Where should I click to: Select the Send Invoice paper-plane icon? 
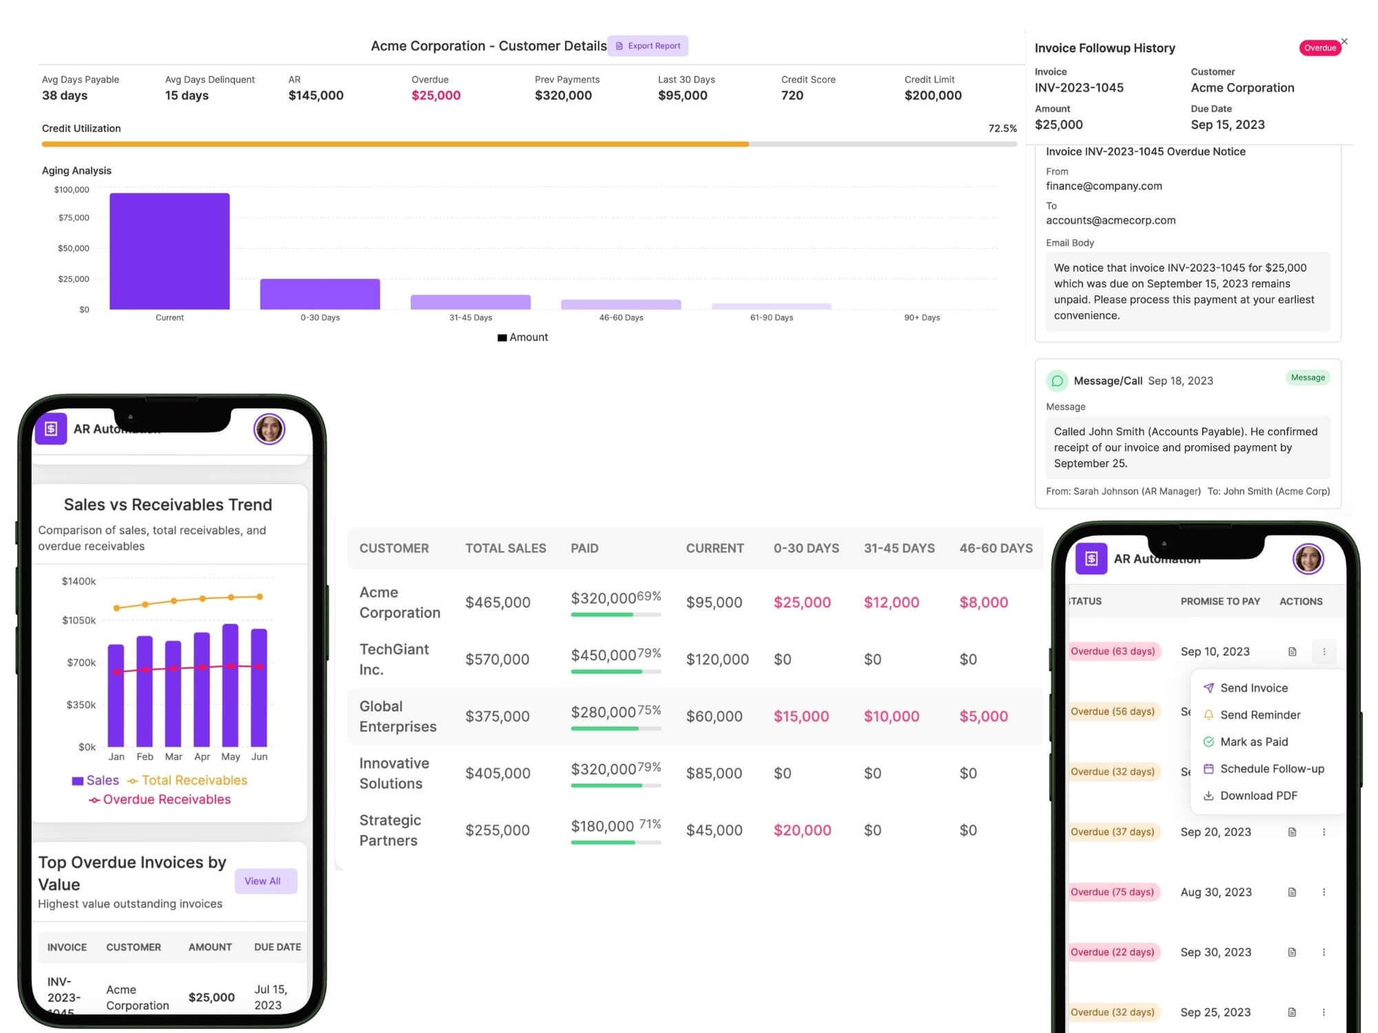coord(1209,687)
